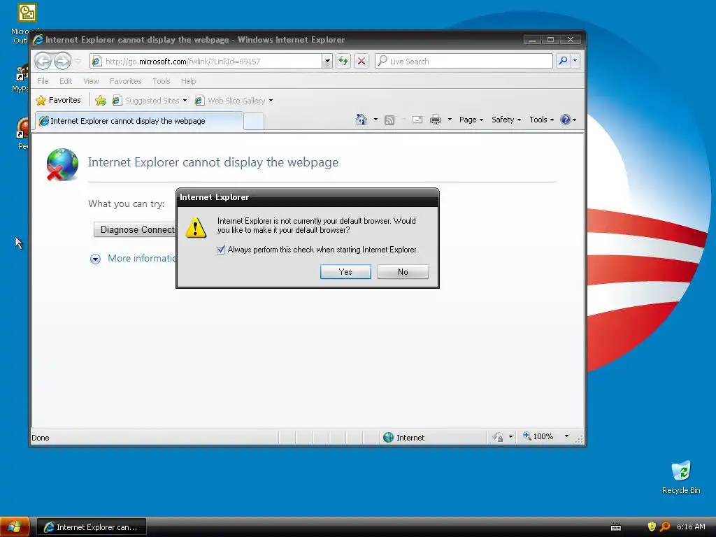
Task: Click Yes to set default browser
Action: click(x=345, y=272)
